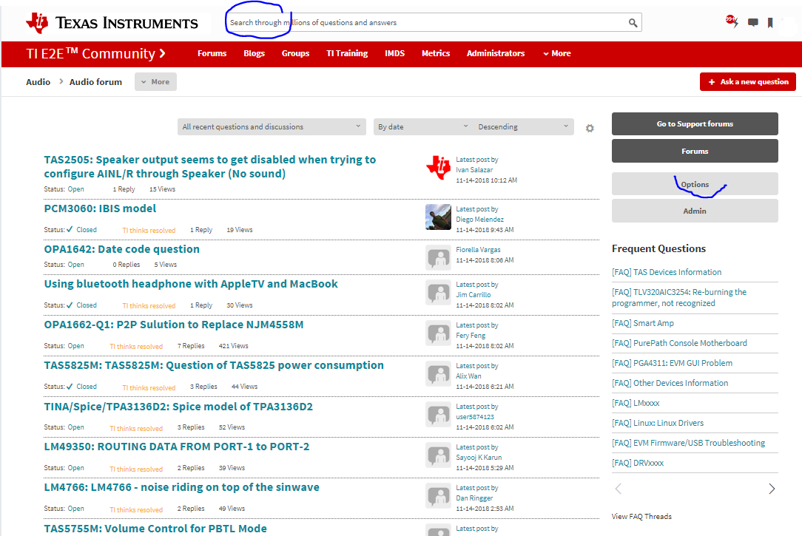
Task: Open the messages chat icon
Action: pyautogui.click(x=753, y=22)
